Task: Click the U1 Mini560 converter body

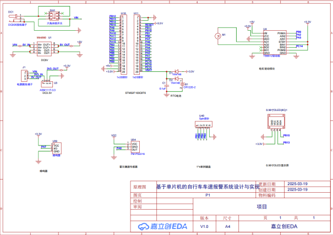Action: click(x=44, y=49)
